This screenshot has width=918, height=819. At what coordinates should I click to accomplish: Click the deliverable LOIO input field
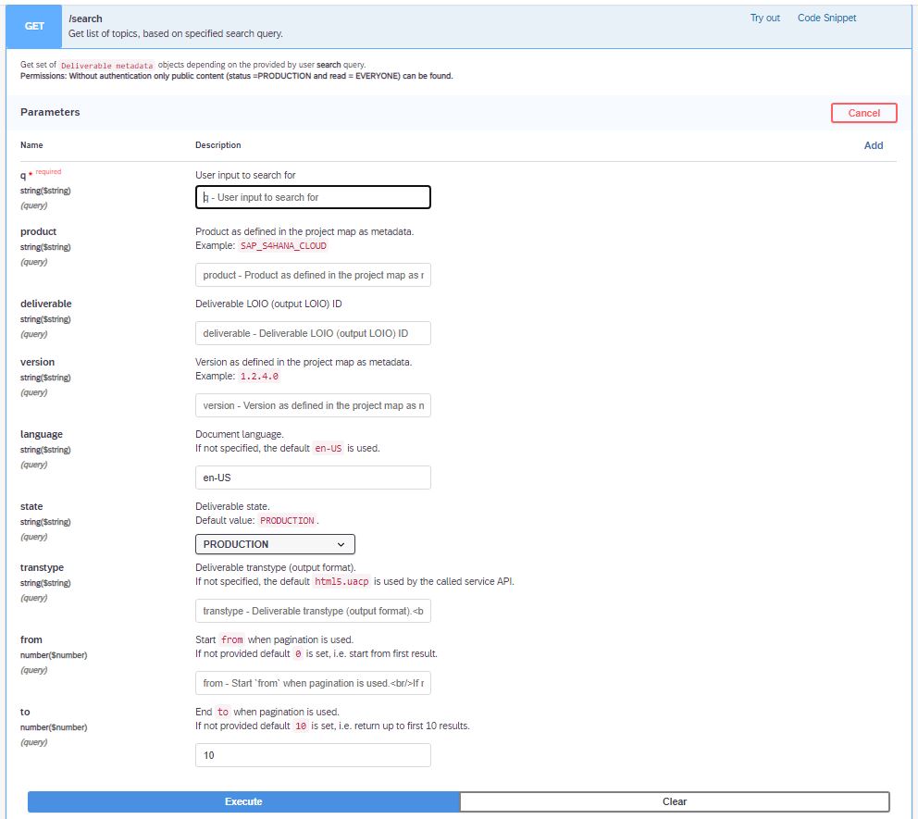tap(312, 332)
